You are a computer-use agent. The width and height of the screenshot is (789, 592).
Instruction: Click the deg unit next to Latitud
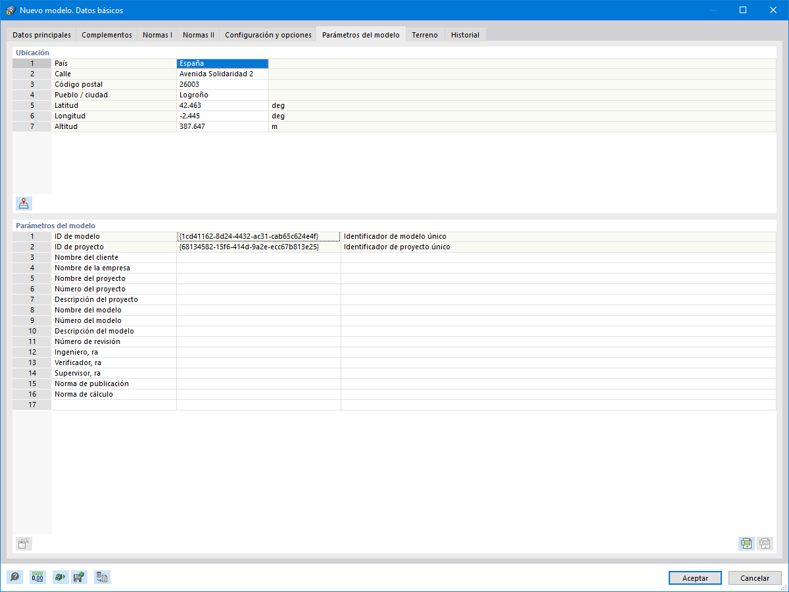278,105
